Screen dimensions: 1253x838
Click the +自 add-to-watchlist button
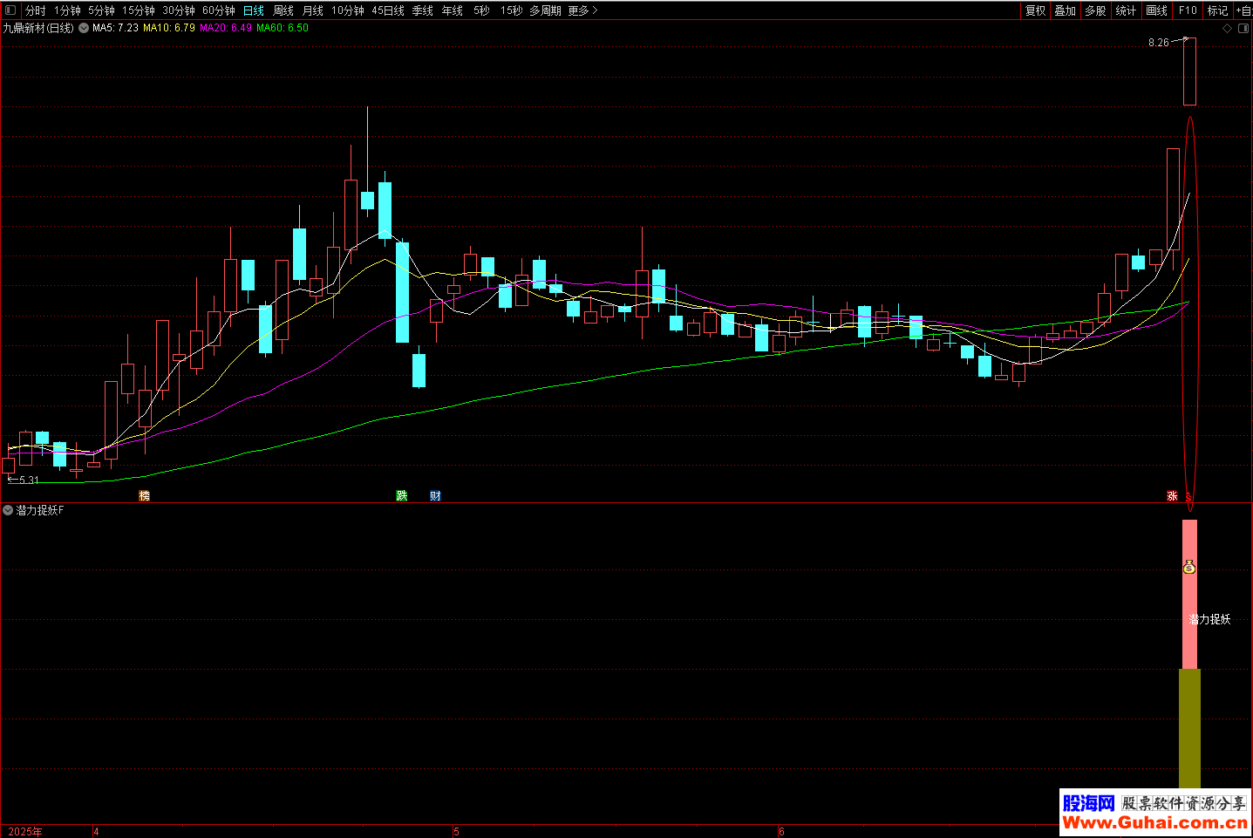pyautogui.click(x=1243, y=10)
